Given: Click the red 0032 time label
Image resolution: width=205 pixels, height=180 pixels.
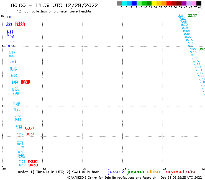Looking at the screenshot, I should tap(25, 82).
